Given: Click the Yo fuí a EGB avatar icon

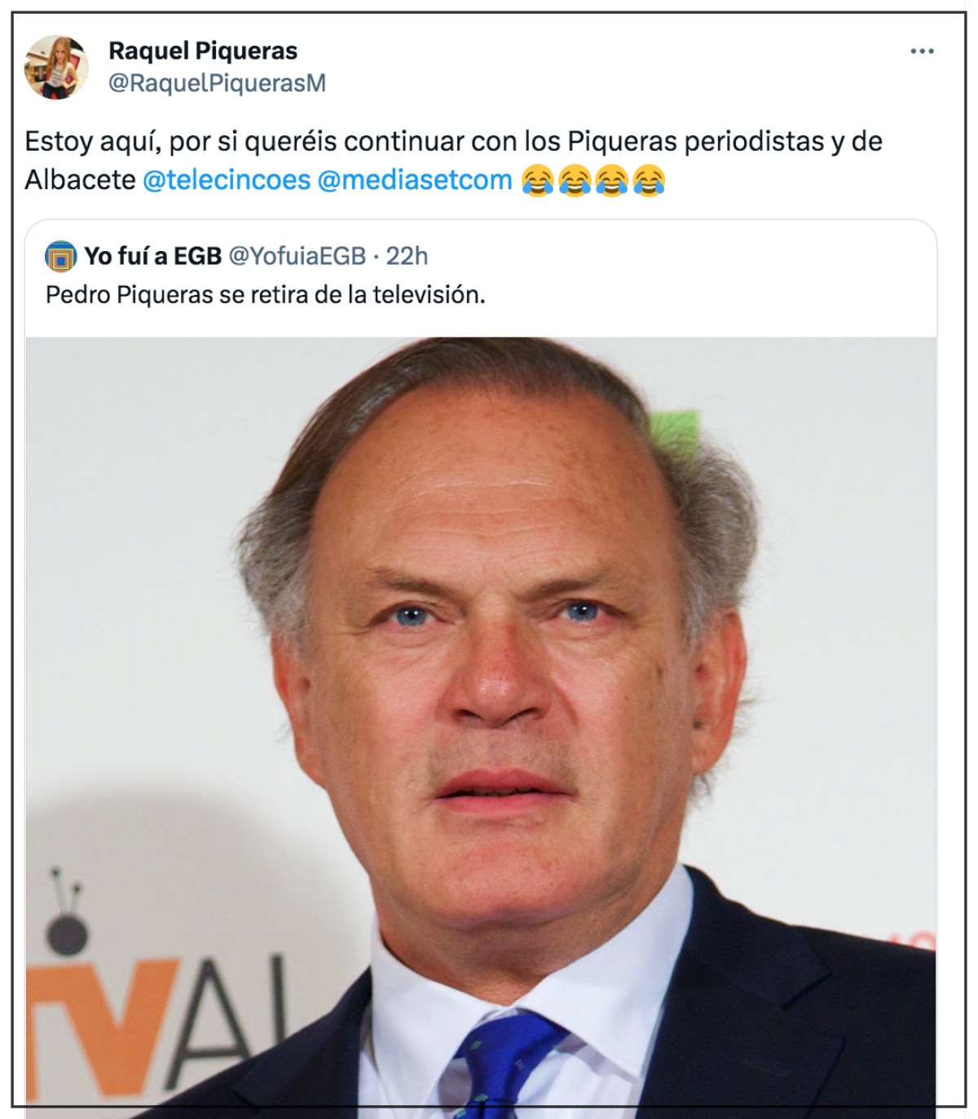Looking at the screenshot, I should 61,257.
